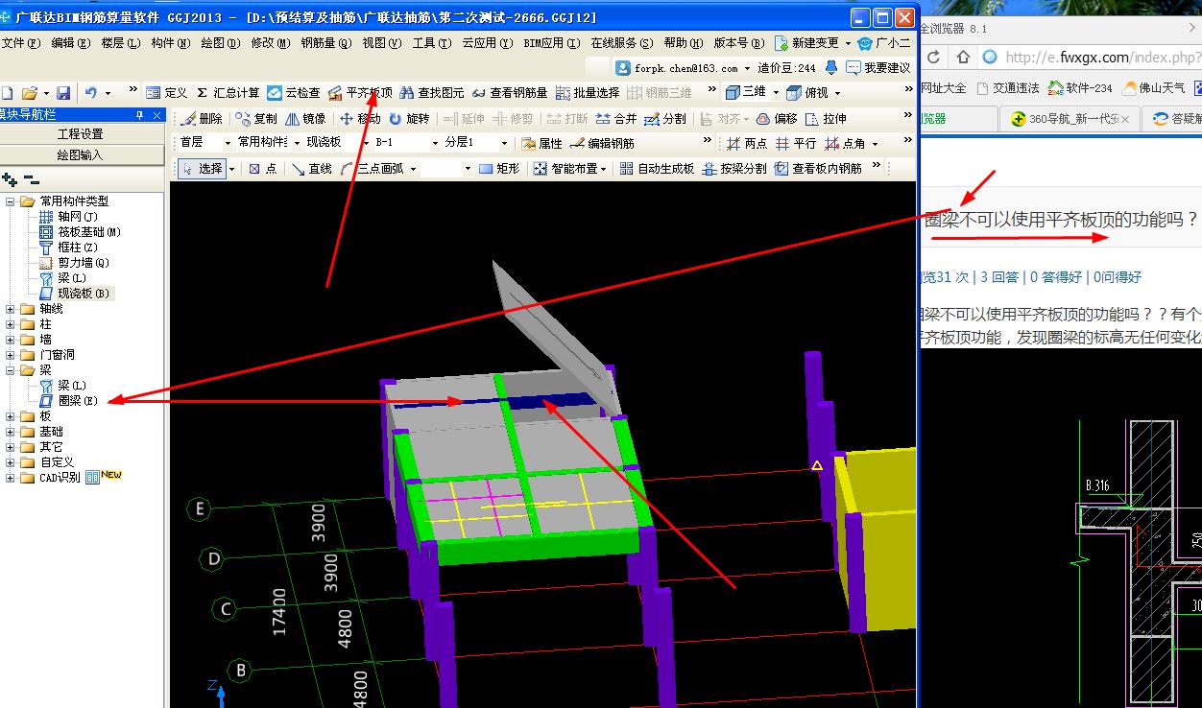Viewport: 1202px width, 708px height.
Task: Click 按梁分割 split by beam
Action: click(x=734, y=168)
